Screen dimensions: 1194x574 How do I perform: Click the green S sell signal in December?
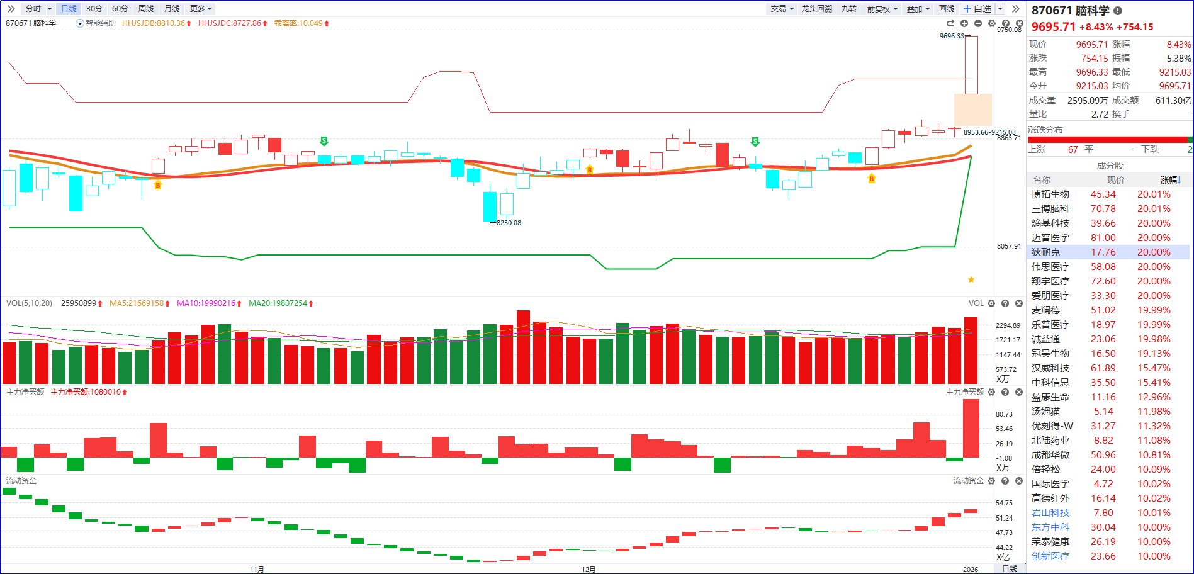(755, 142)
